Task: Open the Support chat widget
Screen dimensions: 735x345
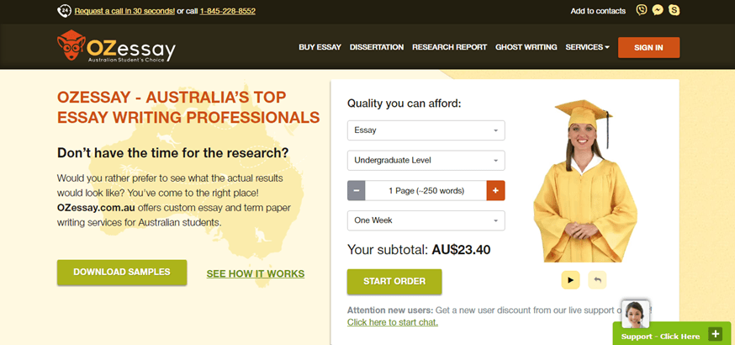Action: click(x=672, y=333)
